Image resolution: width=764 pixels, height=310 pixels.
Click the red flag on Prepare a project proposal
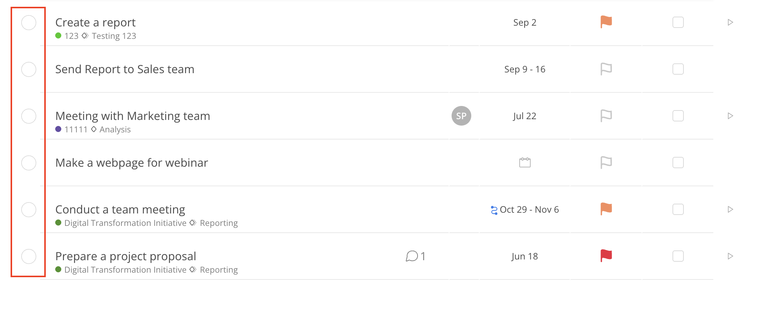pos(606,256)
